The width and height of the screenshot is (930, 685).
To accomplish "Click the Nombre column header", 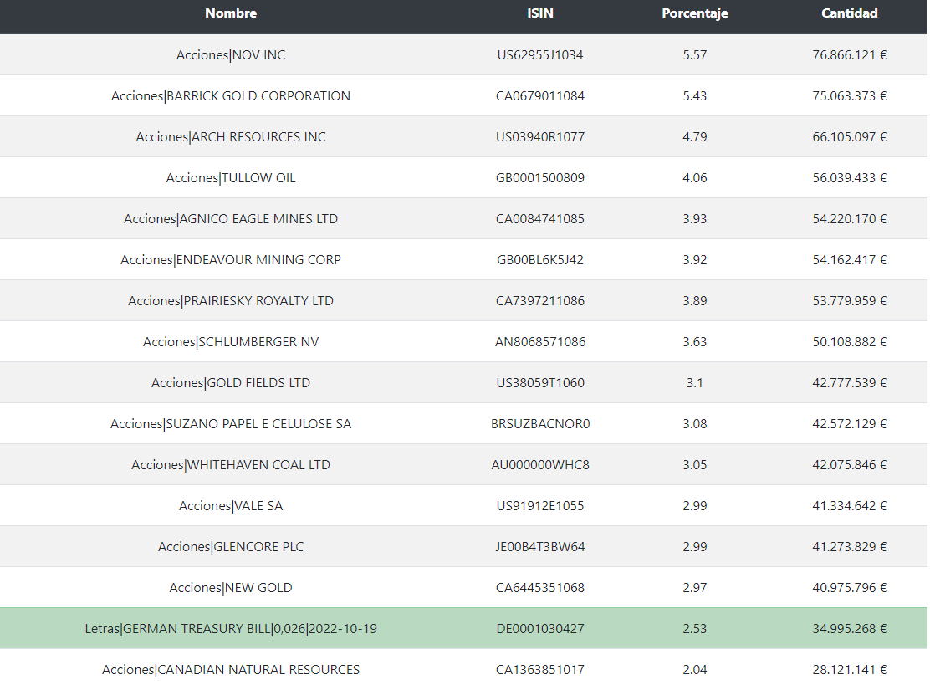I will tap(231, 13).
